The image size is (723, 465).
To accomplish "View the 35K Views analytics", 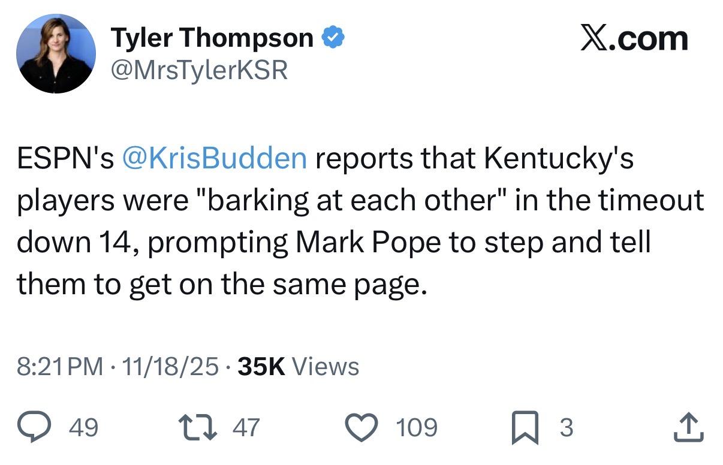I will tap(299, 367).
